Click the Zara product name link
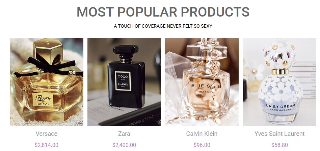This screenshot has width=320, height=151. click(124, 134)
